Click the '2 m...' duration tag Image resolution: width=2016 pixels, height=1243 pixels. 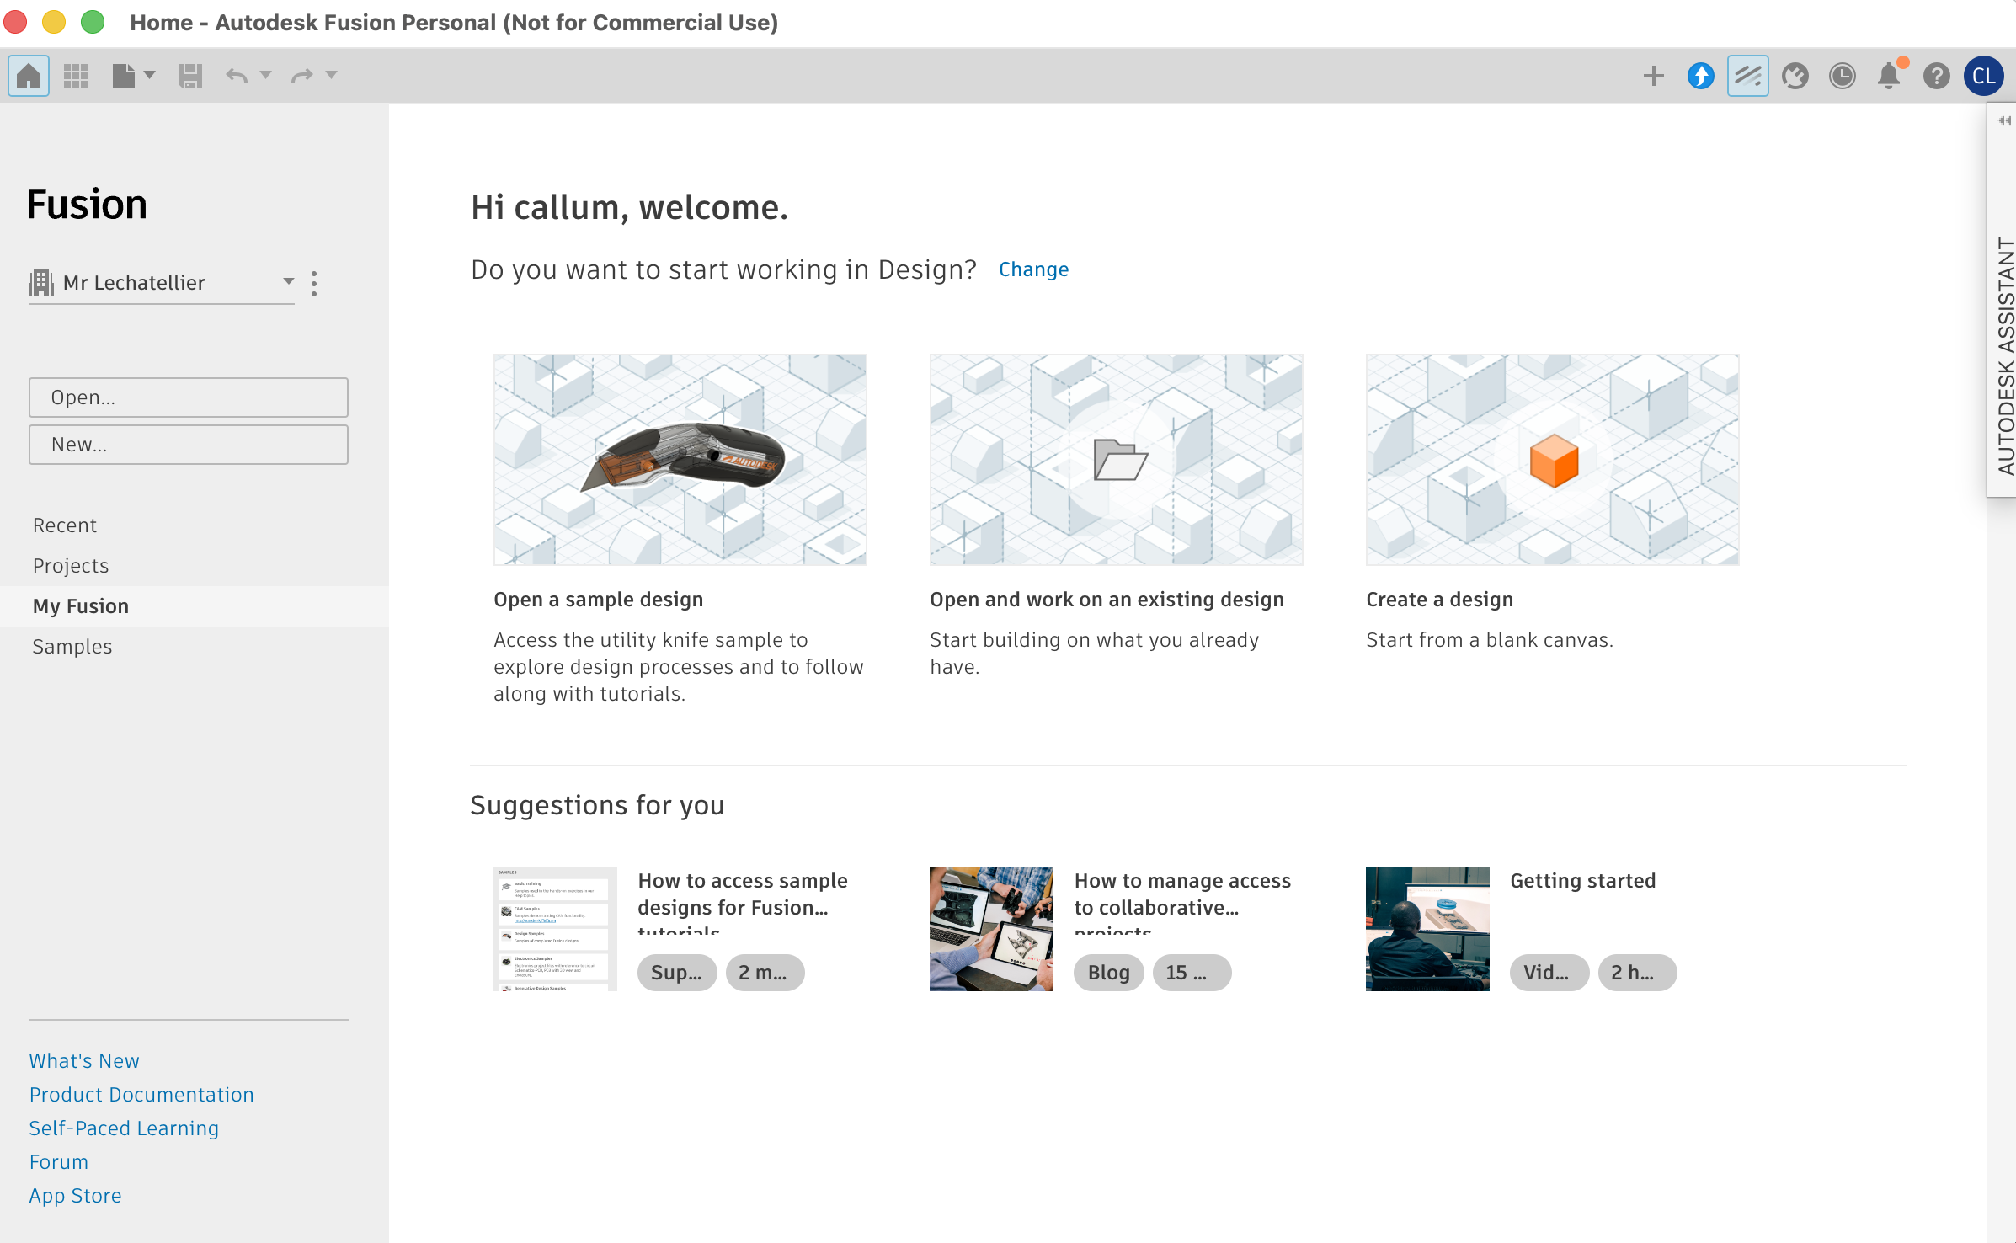[765, 973]
